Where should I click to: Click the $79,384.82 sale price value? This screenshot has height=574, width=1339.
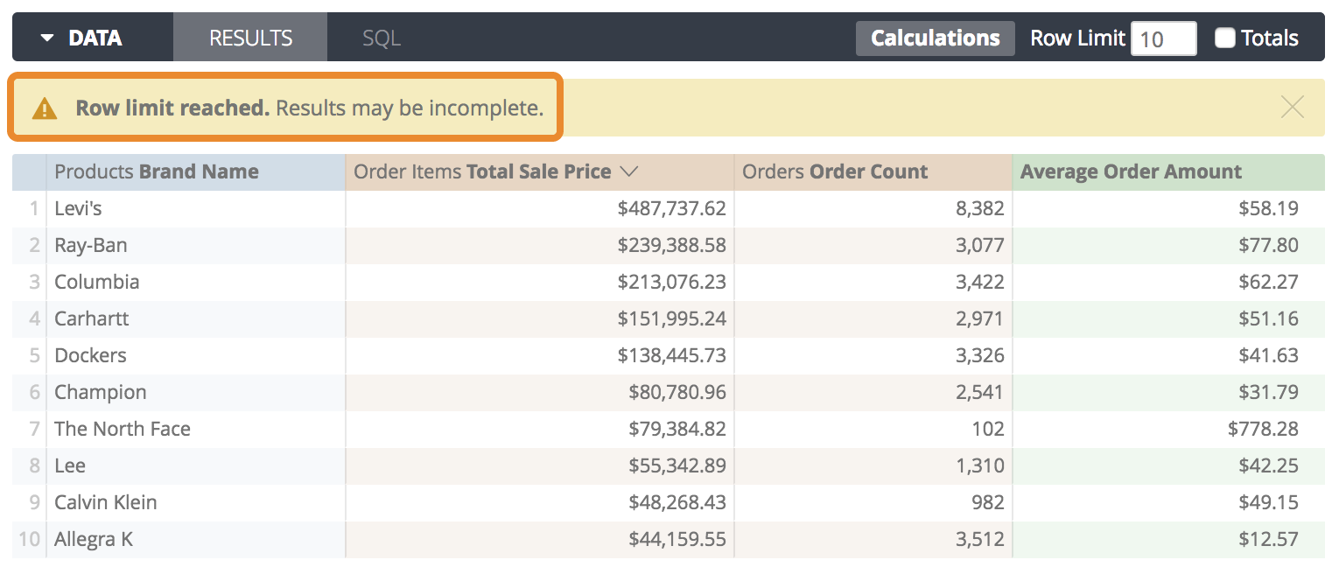point(677,429)
